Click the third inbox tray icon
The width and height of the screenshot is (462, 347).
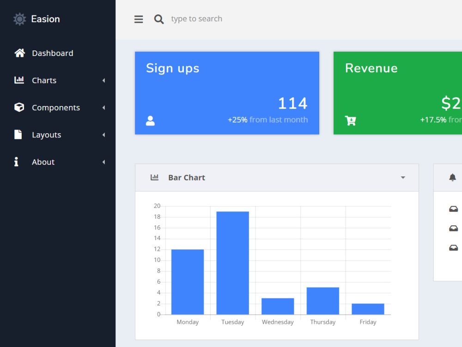(x=454, y=248)
